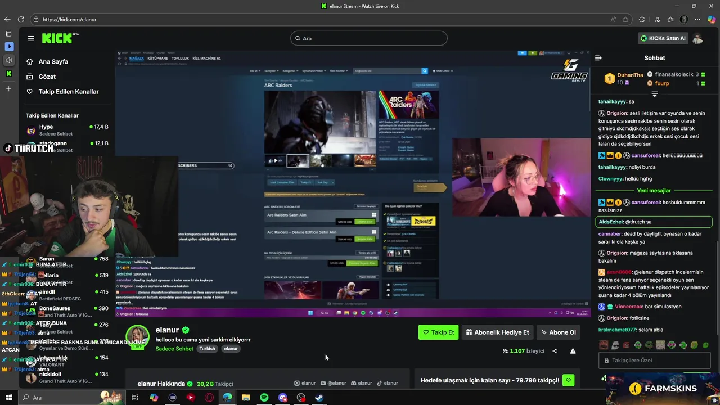720x405 pixels.
Task: Click the browser back arrow
Action: pyautogui.click(x=7, y=19)
